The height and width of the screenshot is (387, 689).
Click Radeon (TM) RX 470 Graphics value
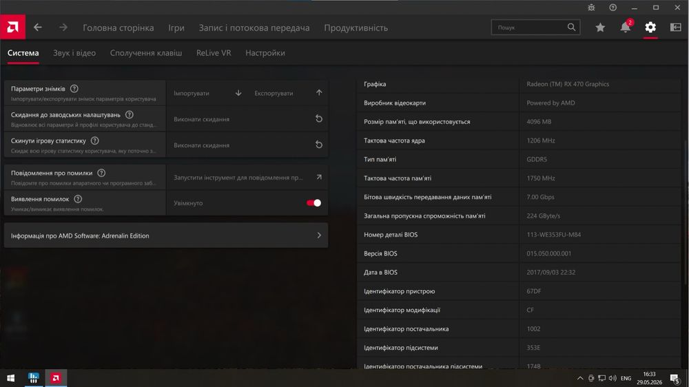568,84
